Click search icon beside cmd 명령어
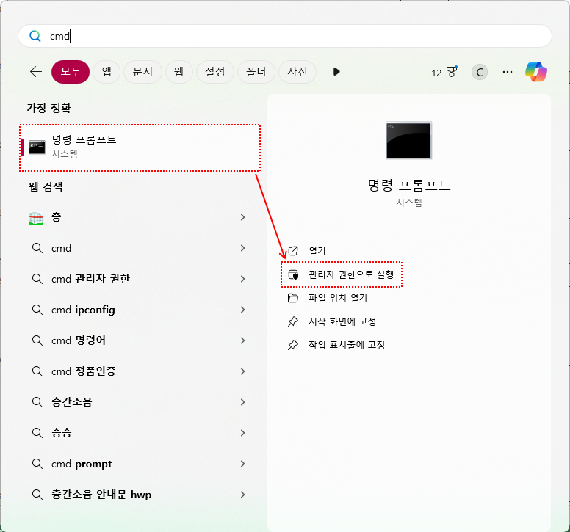Image resolution: width=570 pixels, height=532 pixels. [37, 340]
